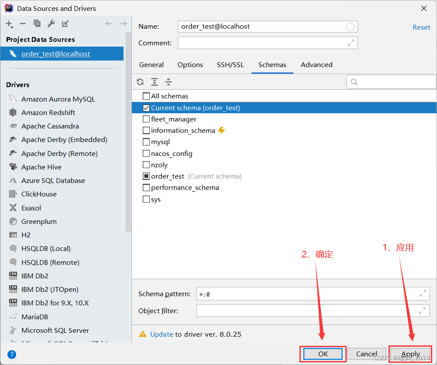Select the HSQLDB (Remote) driver
This screenshot has height=365, width=437.
[51, 262]
